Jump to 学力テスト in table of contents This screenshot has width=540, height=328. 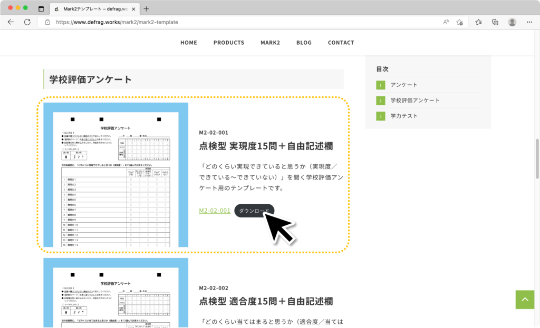(x=404, y=116)
